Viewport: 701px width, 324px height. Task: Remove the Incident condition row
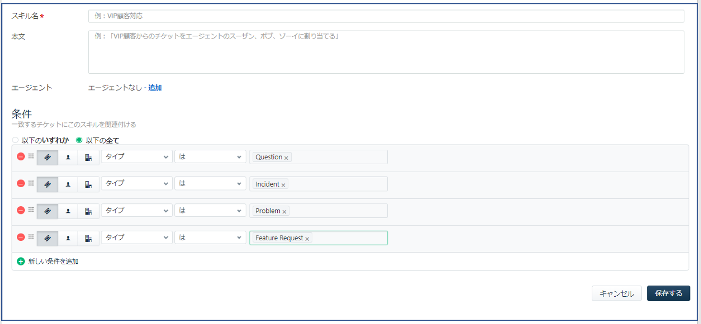click(x=21, y=183)
